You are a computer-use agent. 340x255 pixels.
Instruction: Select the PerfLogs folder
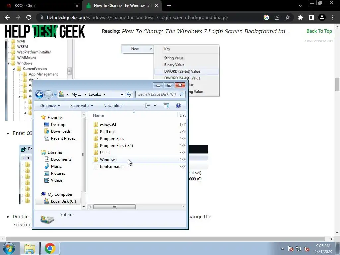105,131
